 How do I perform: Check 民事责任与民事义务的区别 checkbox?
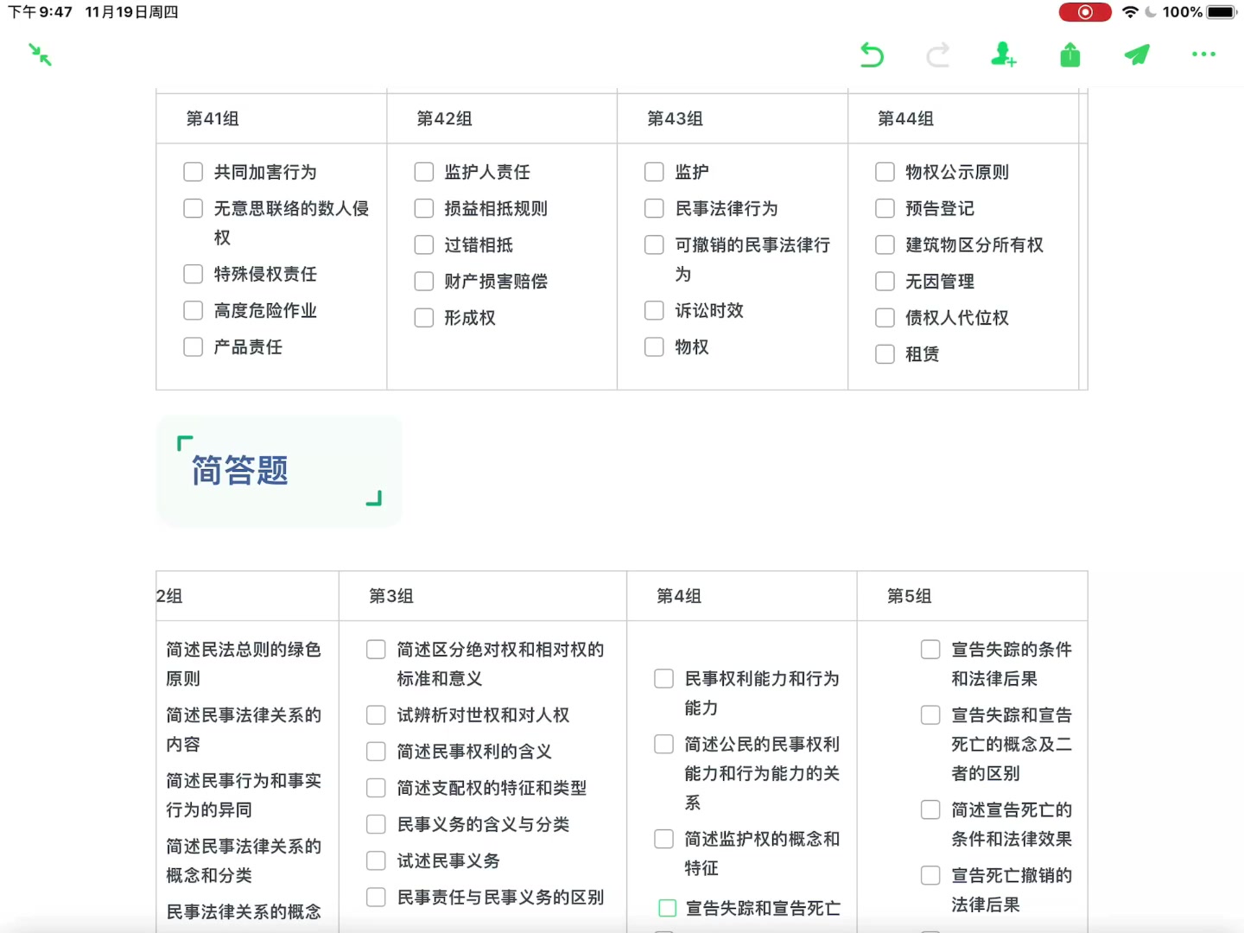pos(377,897)
